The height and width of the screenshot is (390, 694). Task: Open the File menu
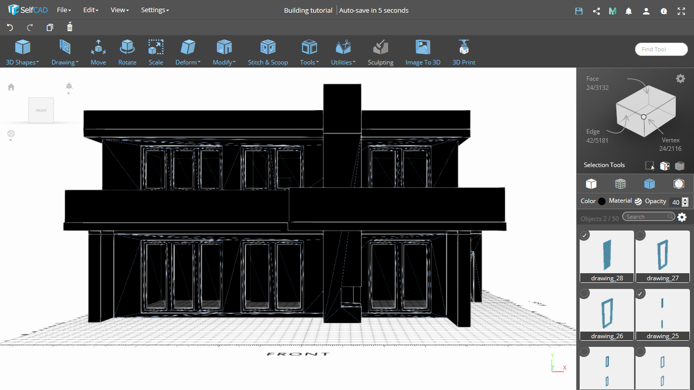pos(64,10)
